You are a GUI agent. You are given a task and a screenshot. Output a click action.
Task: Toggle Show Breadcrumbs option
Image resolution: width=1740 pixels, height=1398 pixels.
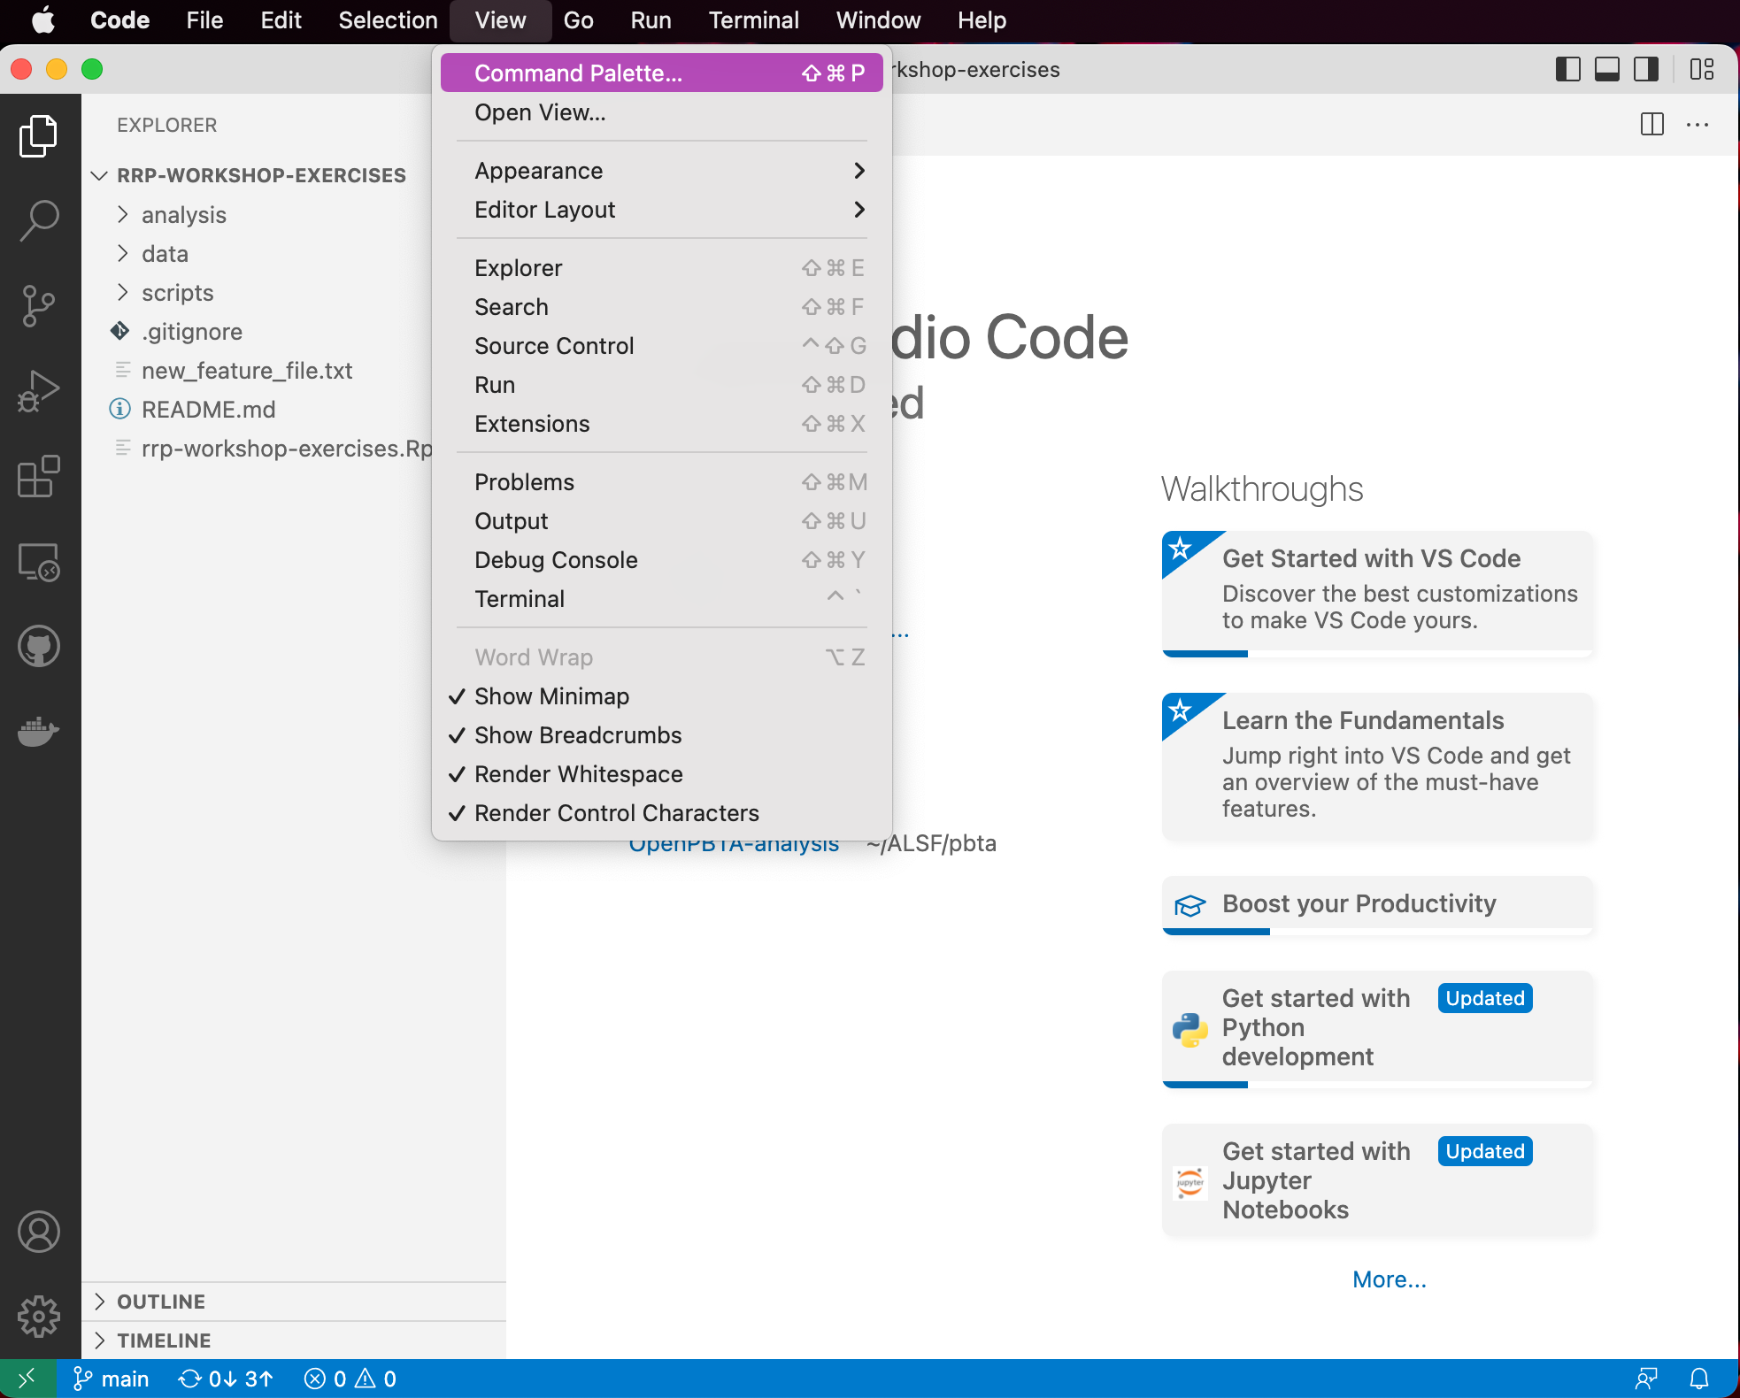tap(662, 735)
